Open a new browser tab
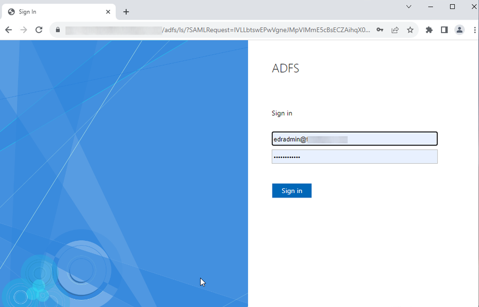Screen dimensions: 479x307 [x=126, y=12]
